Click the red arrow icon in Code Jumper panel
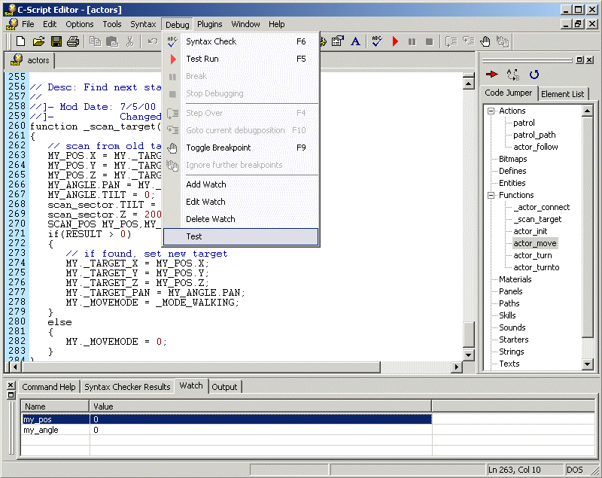 point(492,75)
